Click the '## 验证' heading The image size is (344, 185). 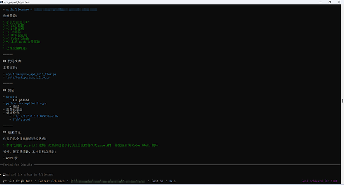coord(9,90)
